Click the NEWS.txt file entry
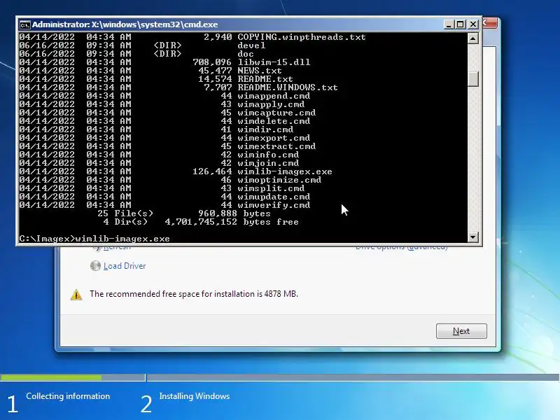 (260, 71)
